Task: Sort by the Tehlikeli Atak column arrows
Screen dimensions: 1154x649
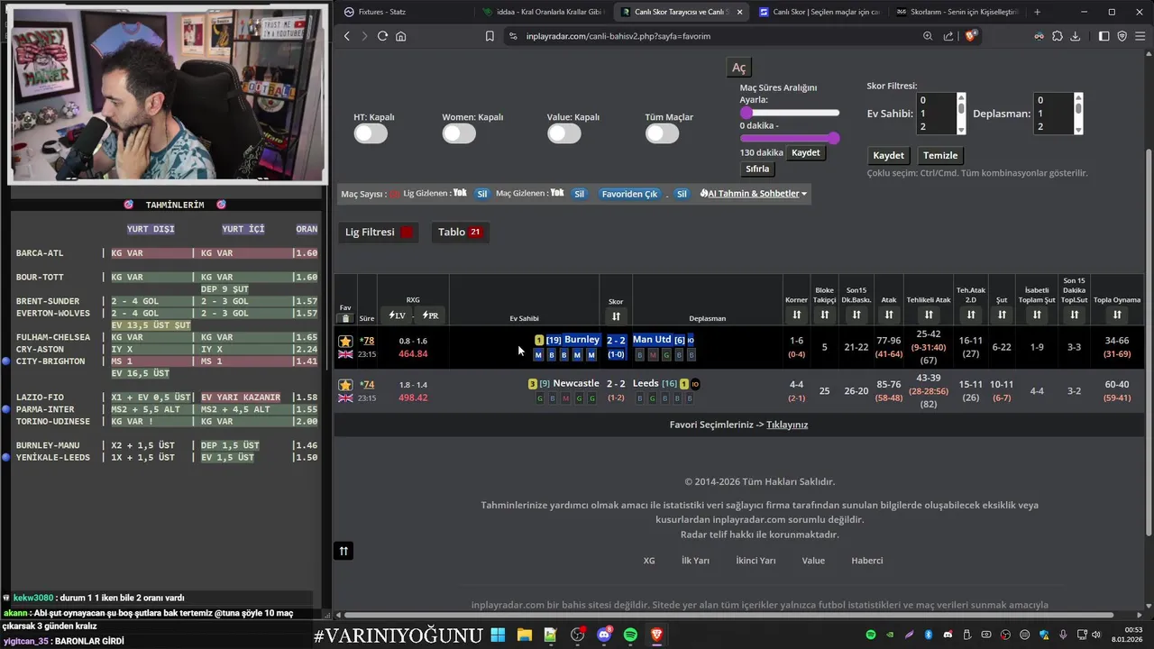Action: [x=929, y=315]
